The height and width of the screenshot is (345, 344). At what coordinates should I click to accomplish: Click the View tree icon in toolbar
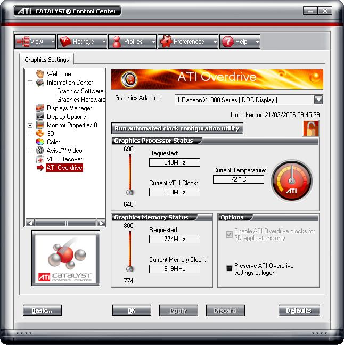23,42
